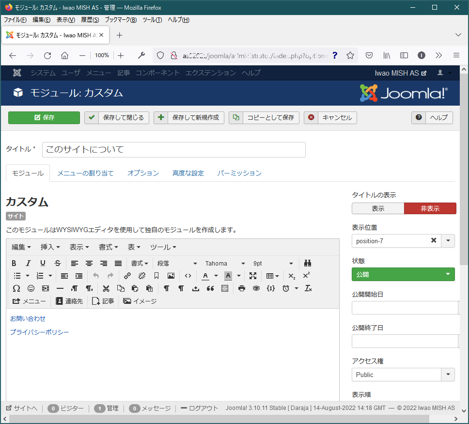Insert an anchor with the bookmark icon
Viewport: 469px width, 424px height.
[156, 276]
